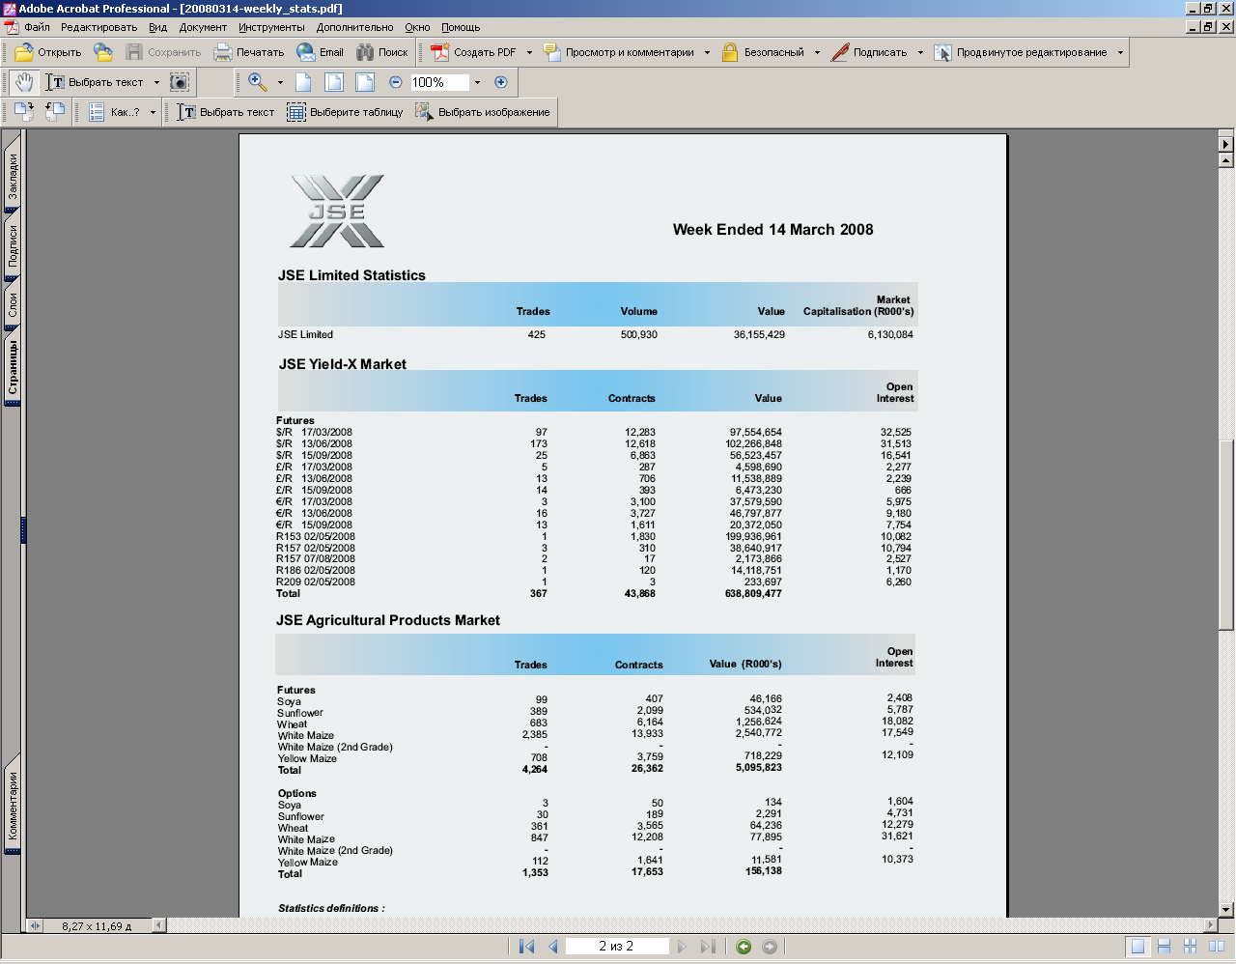This screenshot has width=1236, height=964.
Task: Open the Выбрать текст tool dropdown arrow
Action: click(x=156, y=82)
